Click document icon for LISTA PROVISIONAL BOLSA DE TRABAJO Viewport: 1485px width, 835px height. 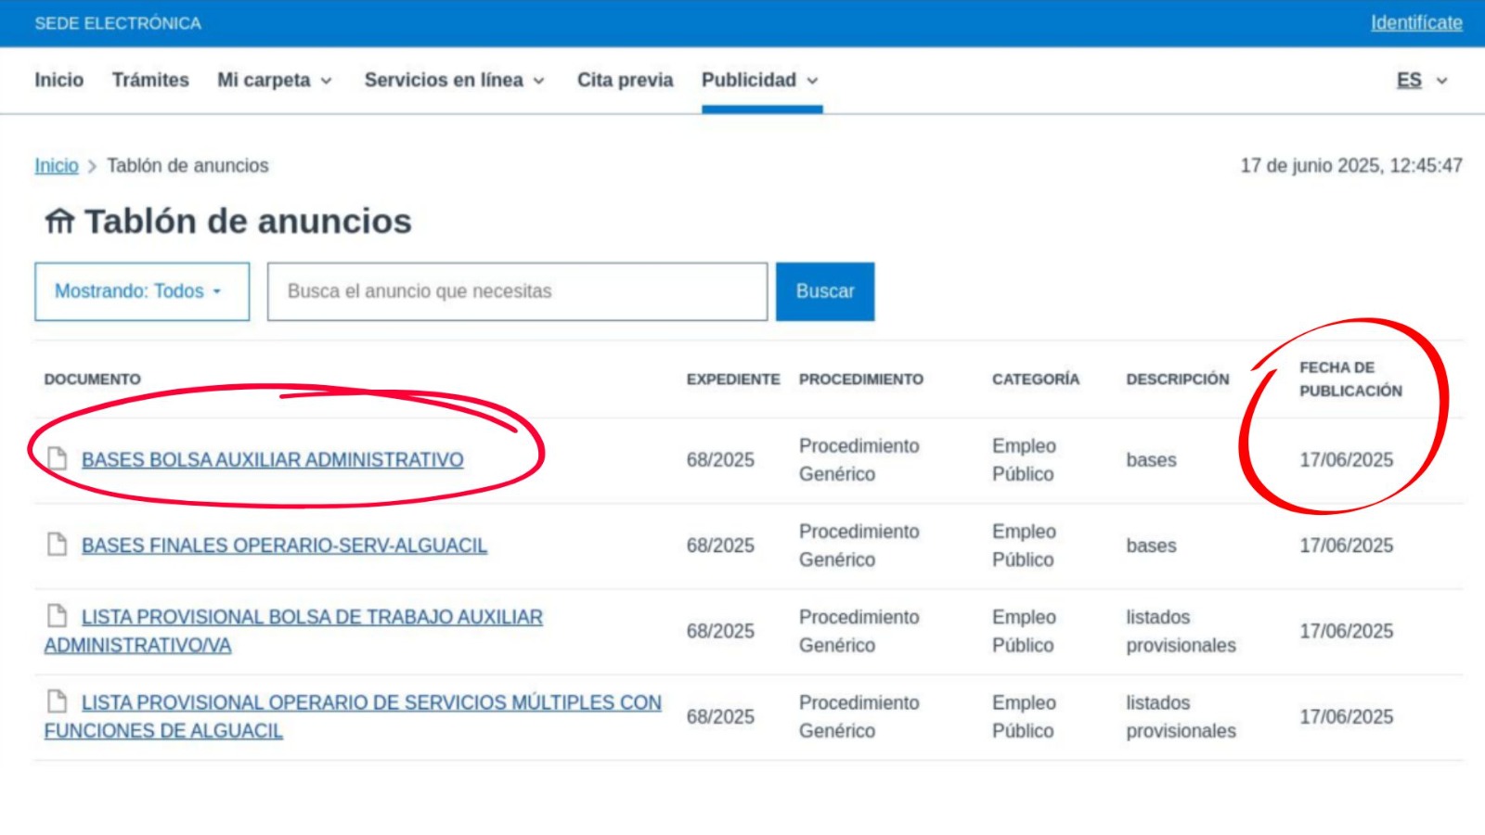[x=58, y=615]
